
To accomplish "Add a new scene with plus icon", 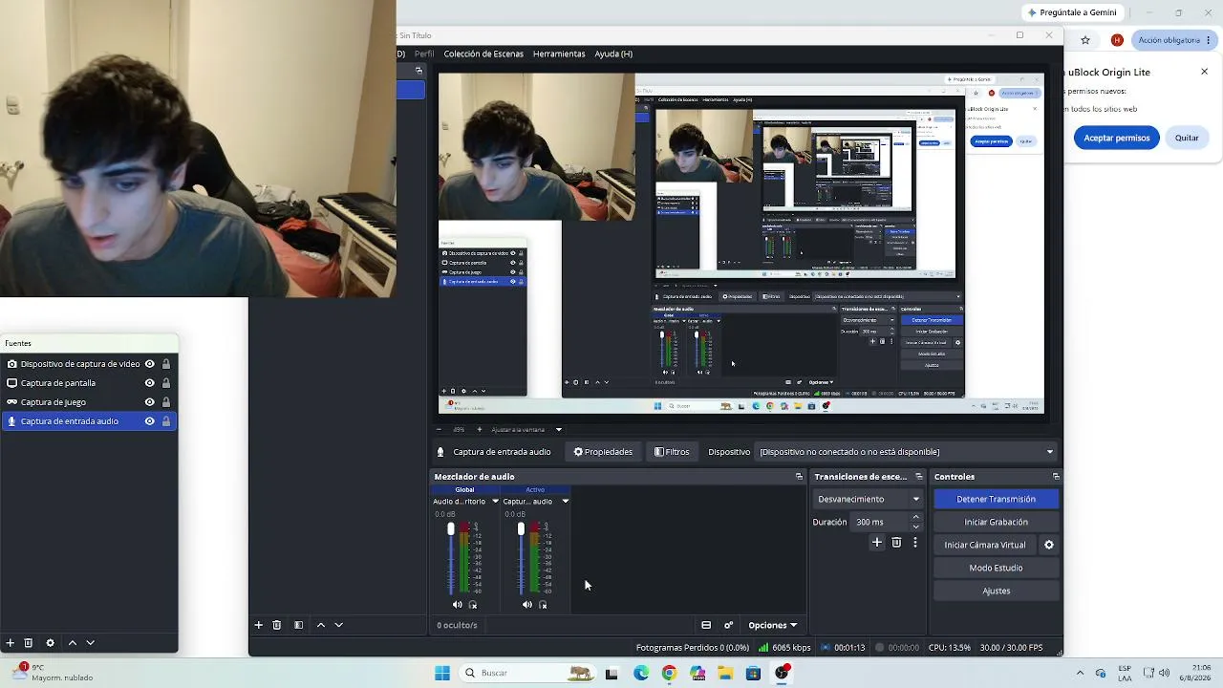I will pos(258,625).
